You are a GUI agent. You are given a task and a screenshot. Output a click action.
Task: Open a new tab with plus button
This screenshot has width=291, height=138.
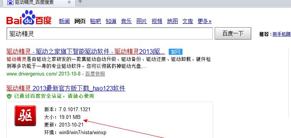click(x=80, y=2)
